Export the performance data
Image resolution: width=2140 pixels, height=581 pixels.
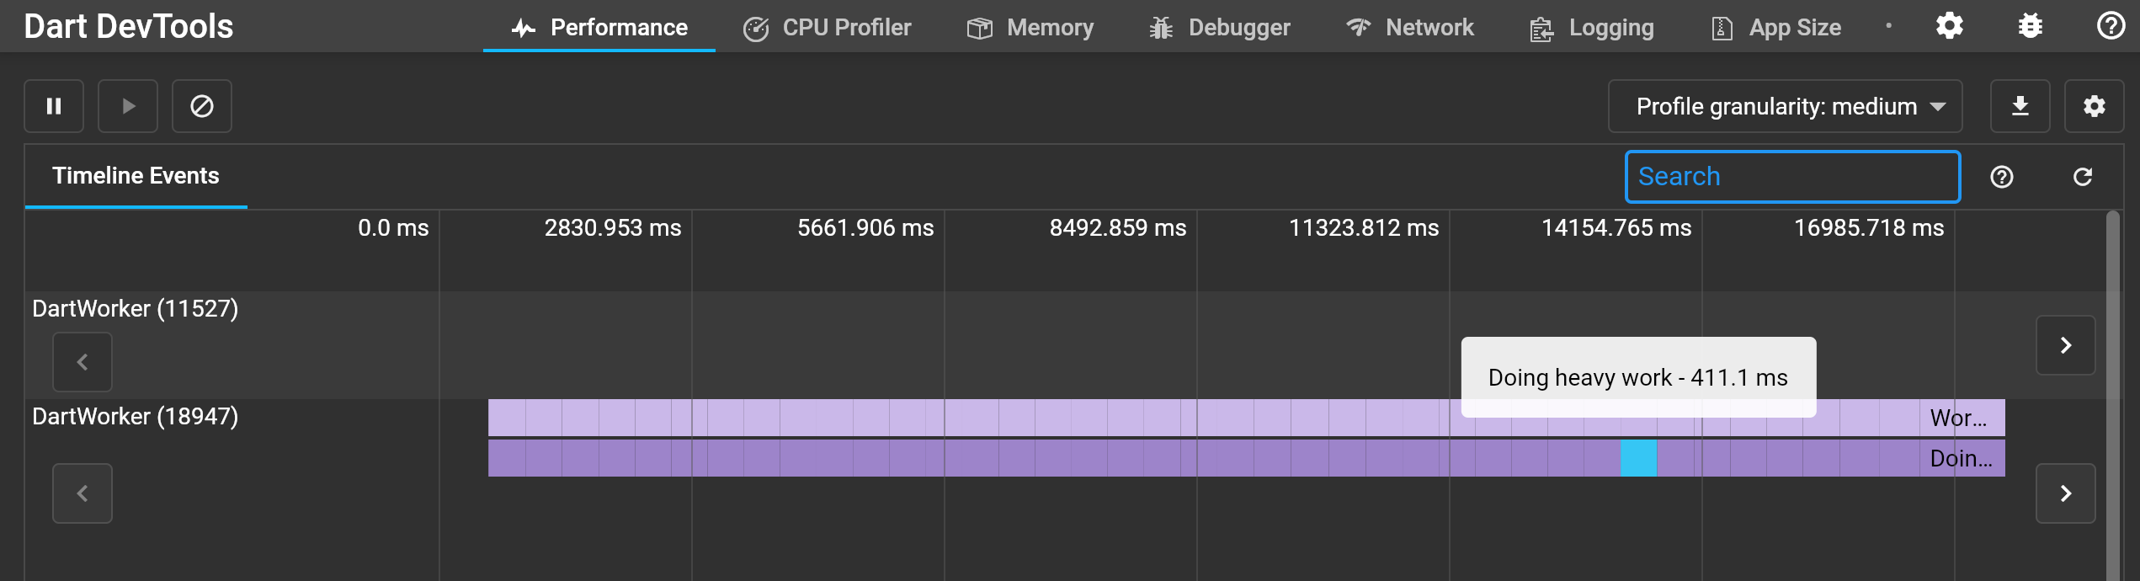pos(2020,106)
